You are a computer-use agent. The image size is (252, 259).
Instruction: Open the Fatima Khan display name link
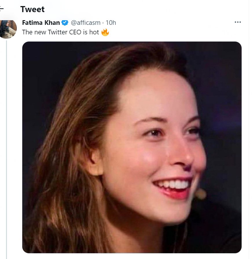41,23
